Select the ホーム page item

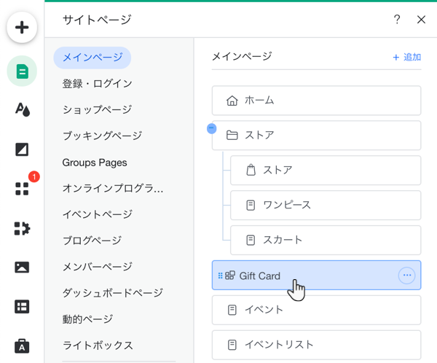[x=316, y=101]
